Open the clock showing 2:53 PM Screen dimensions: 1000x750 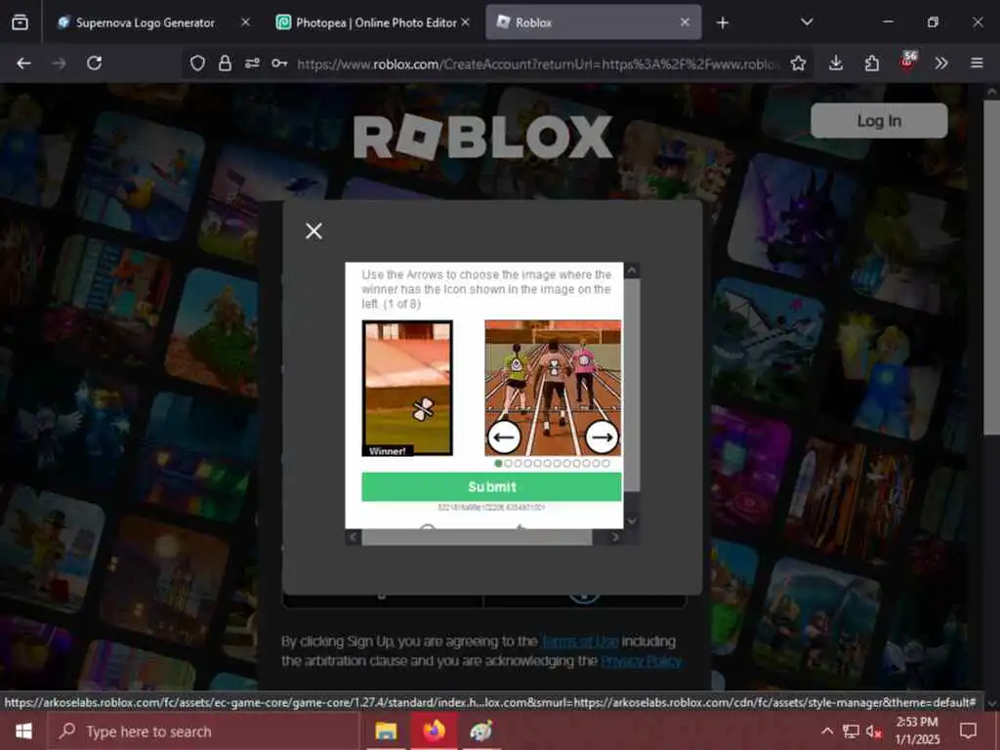916,730
